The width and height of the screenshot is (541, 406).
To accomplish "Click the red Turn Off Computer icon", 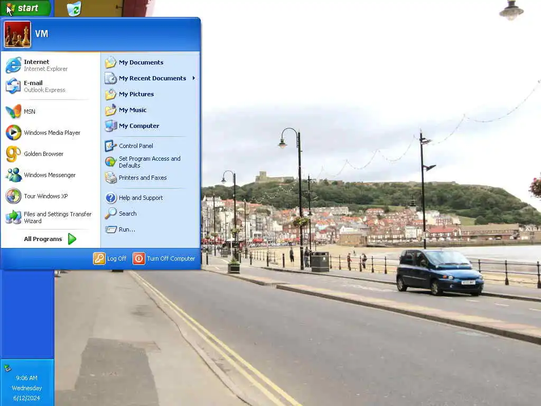I will click(x=139, y=259).
